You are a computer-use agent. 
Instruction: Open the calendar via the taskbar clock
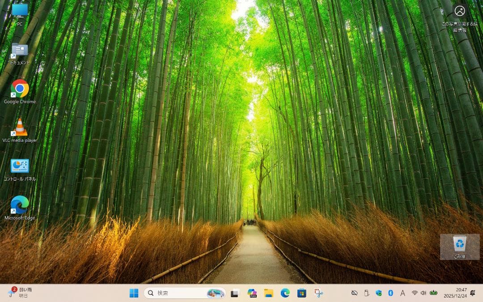[455, 294]
